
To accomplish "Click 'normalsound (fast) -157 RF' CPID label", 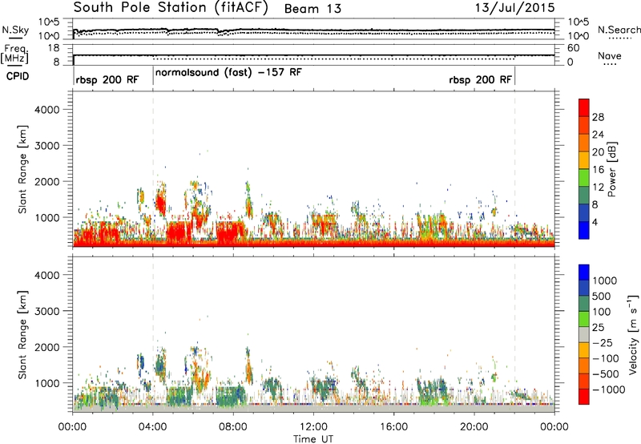I will (x=228, y=73).
